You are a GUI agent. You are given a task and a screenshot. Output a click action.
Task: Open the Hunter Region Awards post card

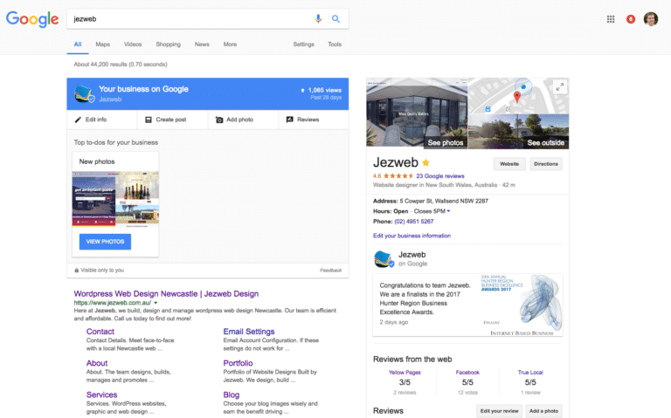click(467, 305)
